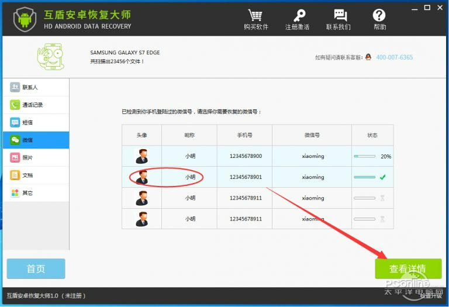Screen dimensions: 449x307
Task: Click the 首页 button
Action: click(36, 268)
